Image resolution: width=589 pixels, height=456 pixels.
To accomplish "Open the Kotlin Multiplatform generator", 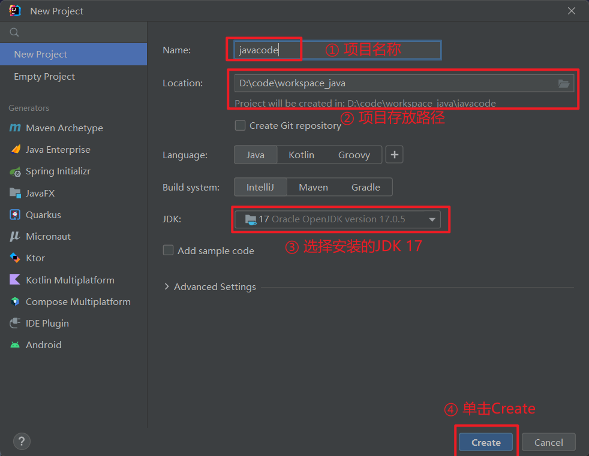I will [74, 280].
